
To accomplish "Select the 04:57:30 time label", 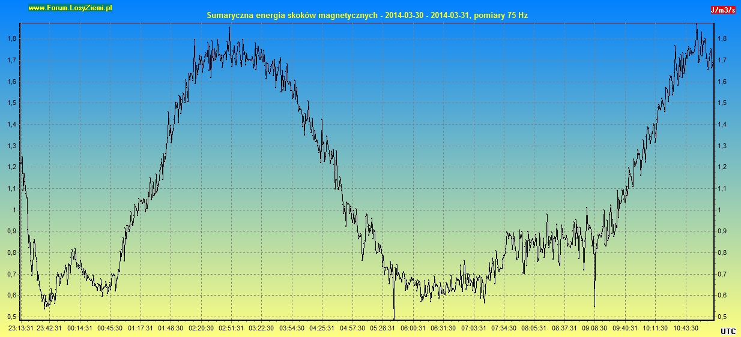I will (x=352, y=328).
